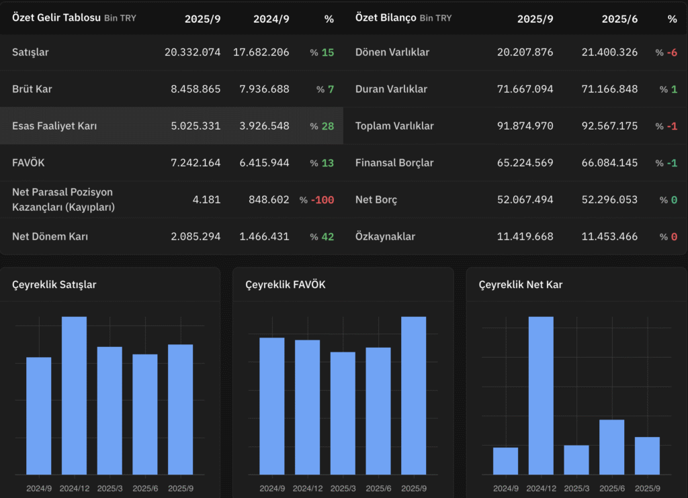
Task: Click the Özet Gelir Tablosu table heading
Action: (x=56, y=17)
